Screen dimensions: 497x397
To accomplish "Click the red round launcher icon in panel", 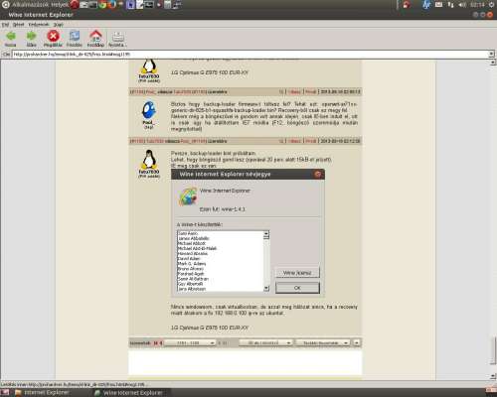I will pos(75,5).
